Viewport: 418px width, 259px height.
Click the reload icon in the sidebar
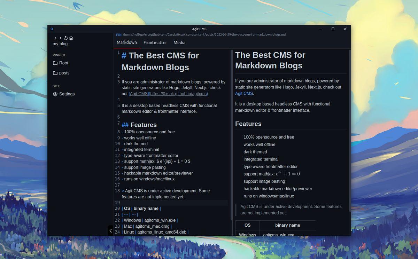66,38
